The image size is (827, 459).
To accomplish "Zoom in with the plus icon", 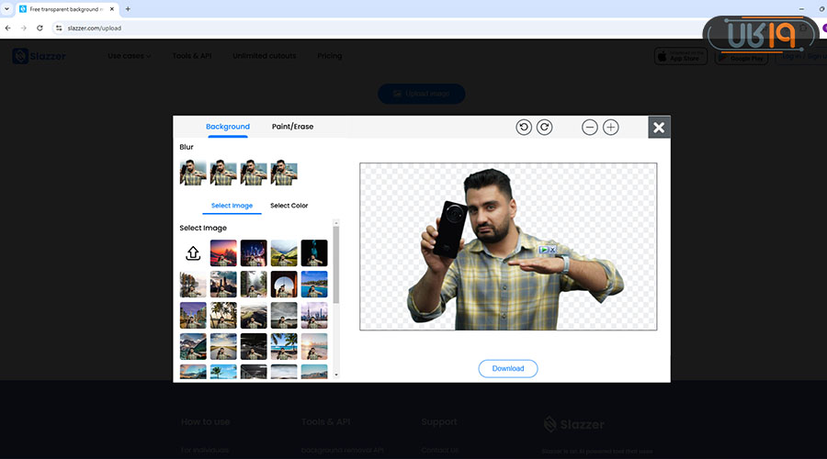I will [x=611, y=128].
